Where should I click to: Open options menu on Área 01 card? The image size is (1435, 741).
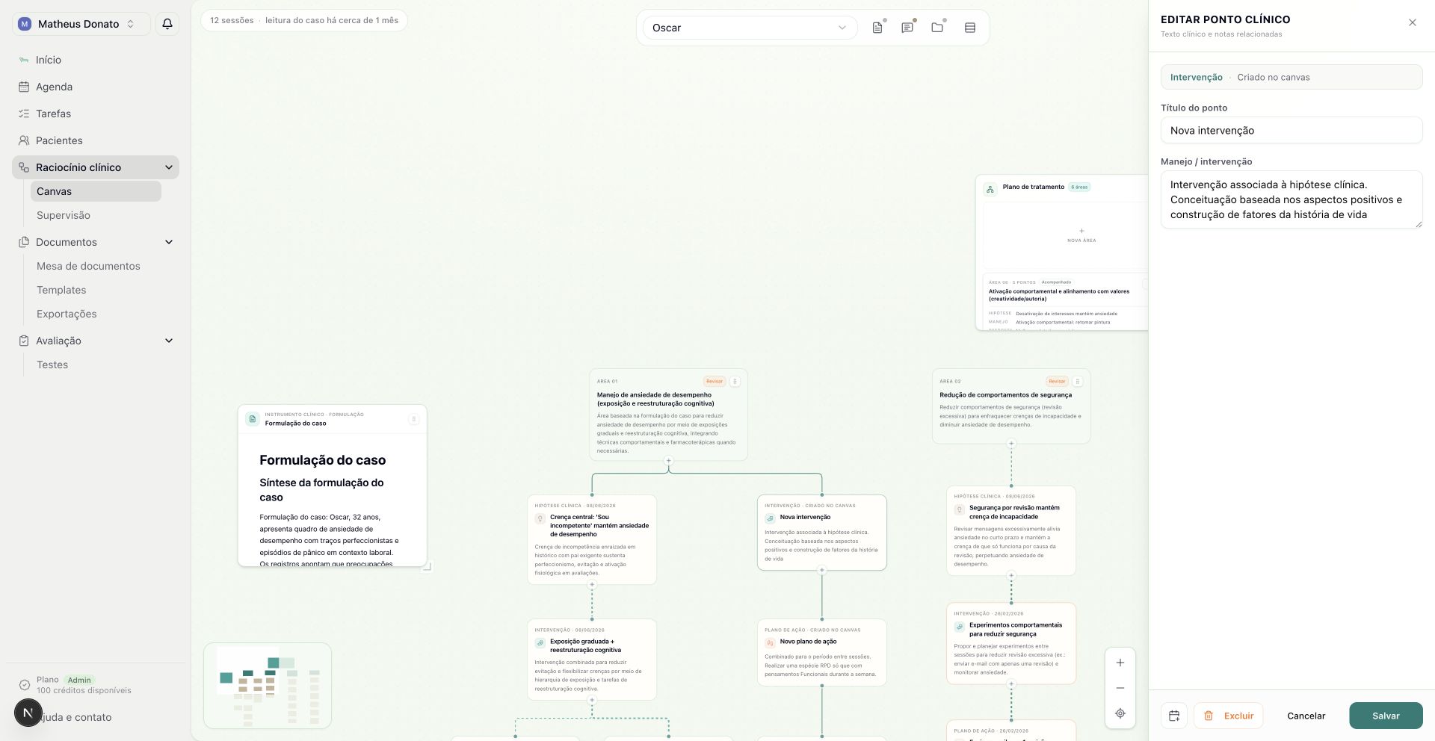(735, 381)
